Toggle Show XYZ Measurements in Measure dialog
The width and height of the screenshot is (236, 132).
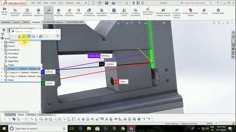24,36
